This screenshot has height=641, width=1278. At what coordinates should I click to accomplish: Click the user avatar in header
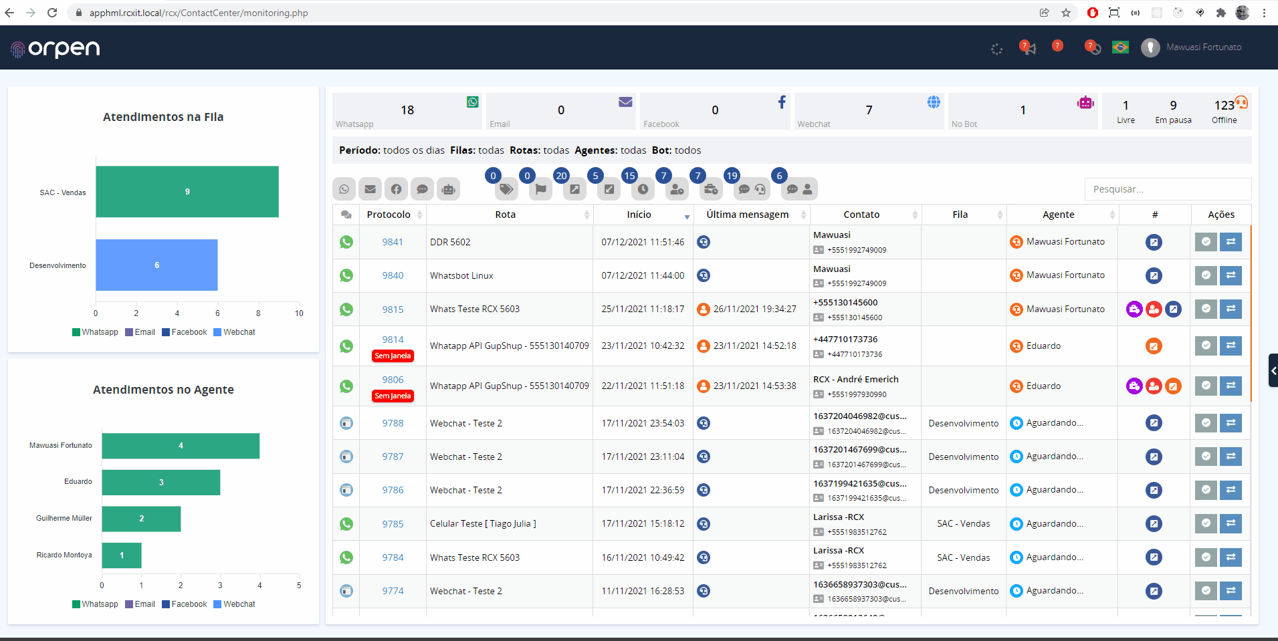pyautogui.click(x=1150, y=47)
